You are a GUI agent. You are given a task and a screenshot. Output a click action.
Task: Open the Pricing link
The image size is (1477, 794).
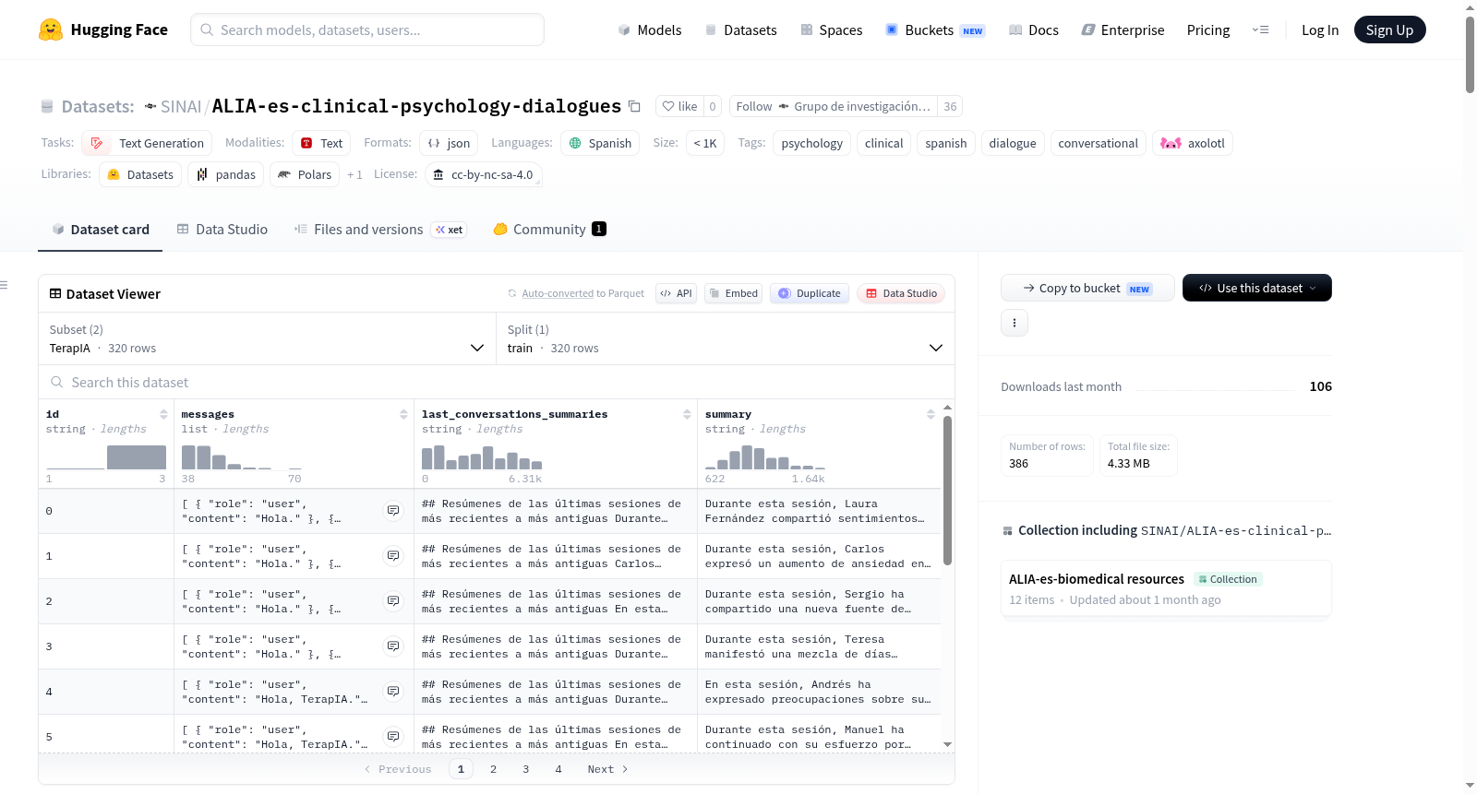click(x=1207, y=30)
